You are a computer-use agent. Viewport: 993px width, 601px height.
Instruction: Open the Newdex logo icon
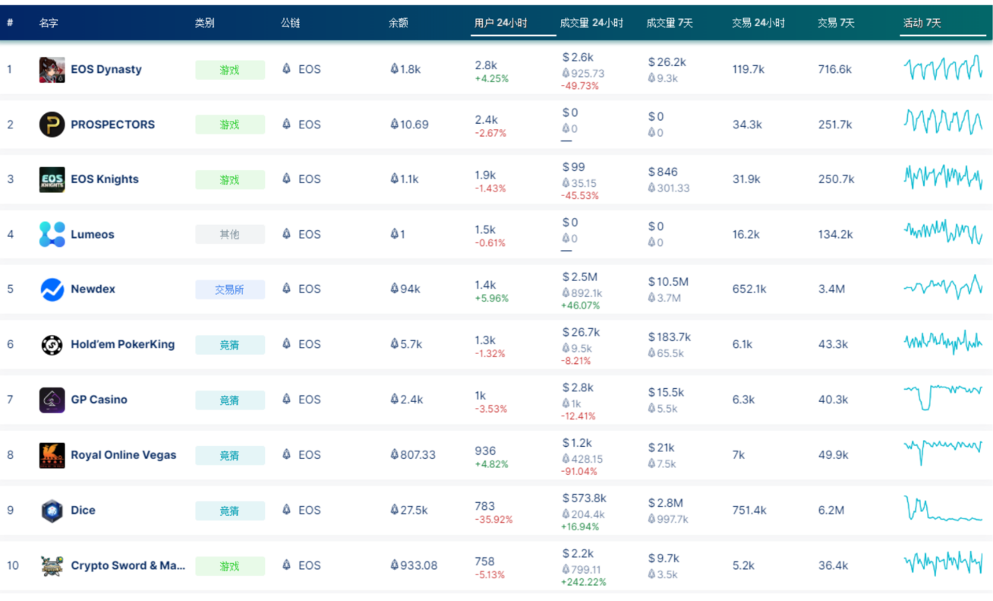(52, 289)
